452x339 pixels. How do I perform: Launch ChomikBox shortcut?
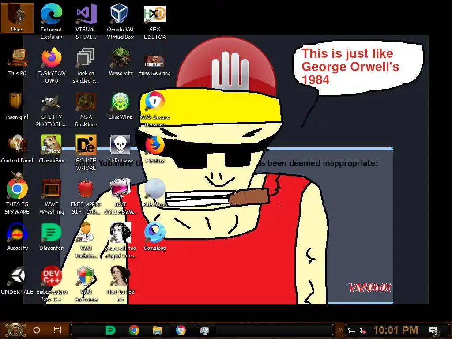[x=51, y=149]
